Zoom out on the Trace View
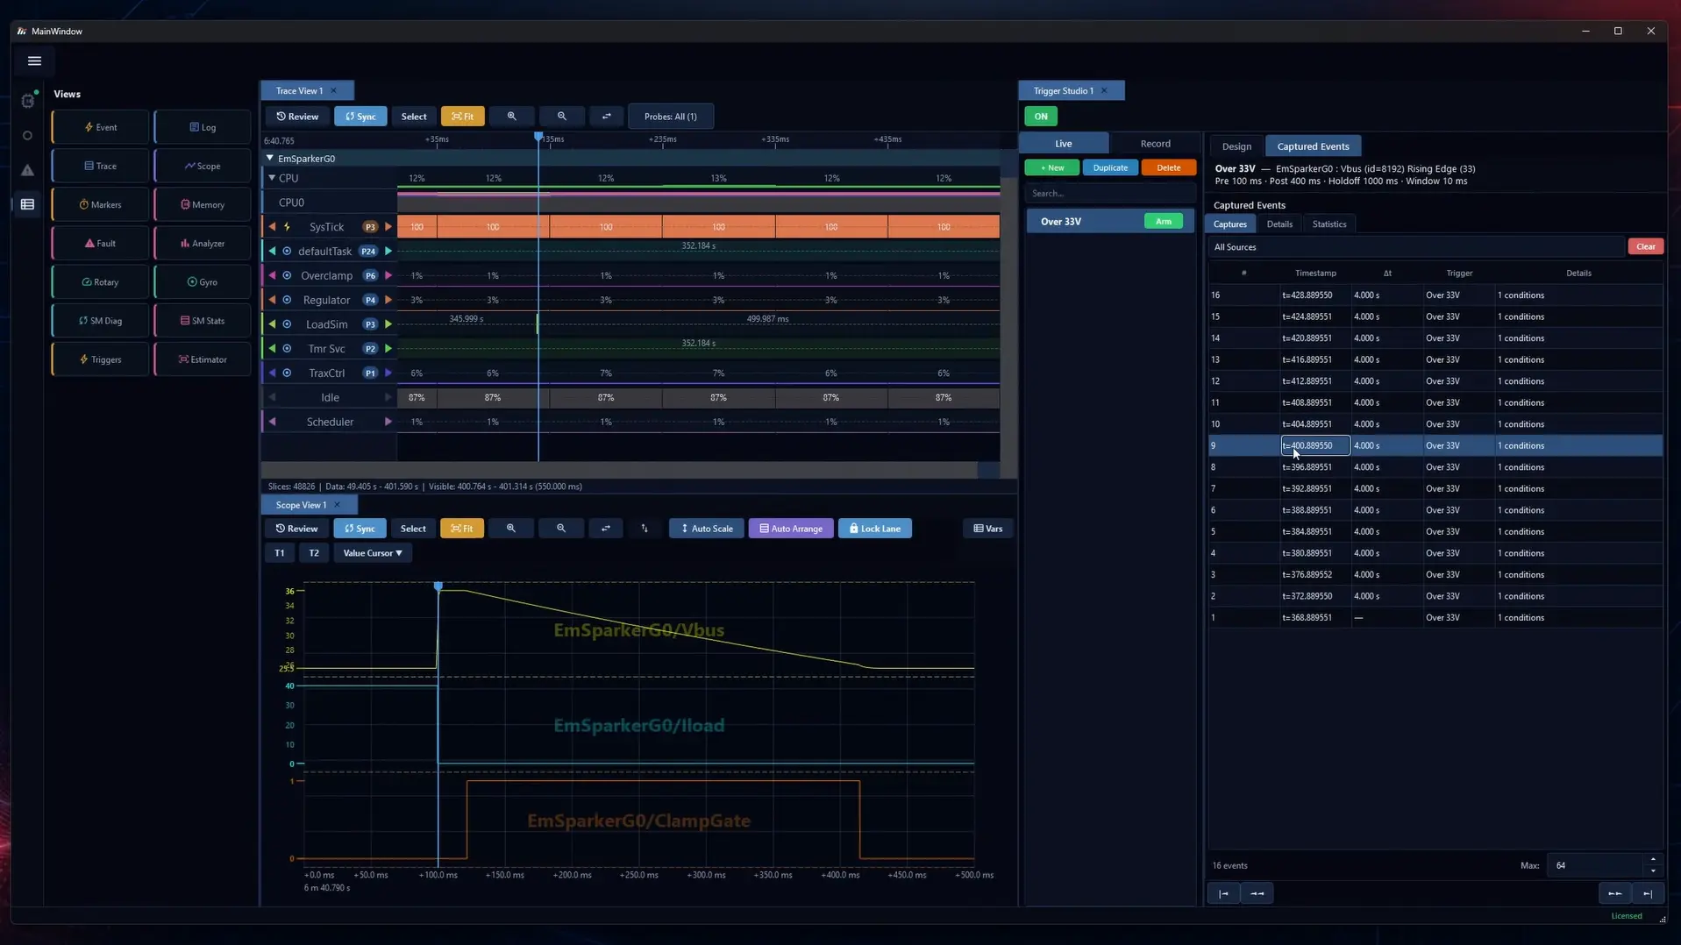This screenshot has width=1681, height=945. (562, 116)
